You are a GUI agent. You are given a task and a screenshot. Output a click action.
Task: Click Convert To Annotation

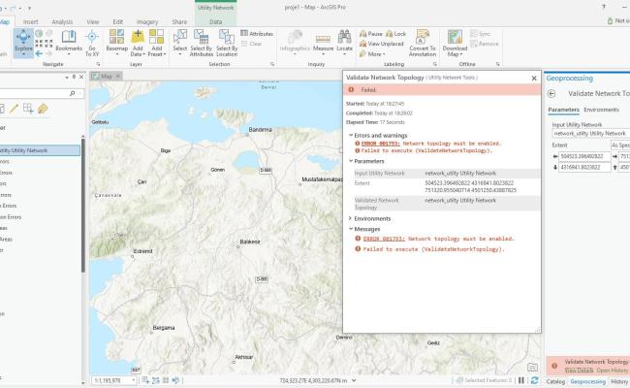pyautogui.click(x=423, y=43)
